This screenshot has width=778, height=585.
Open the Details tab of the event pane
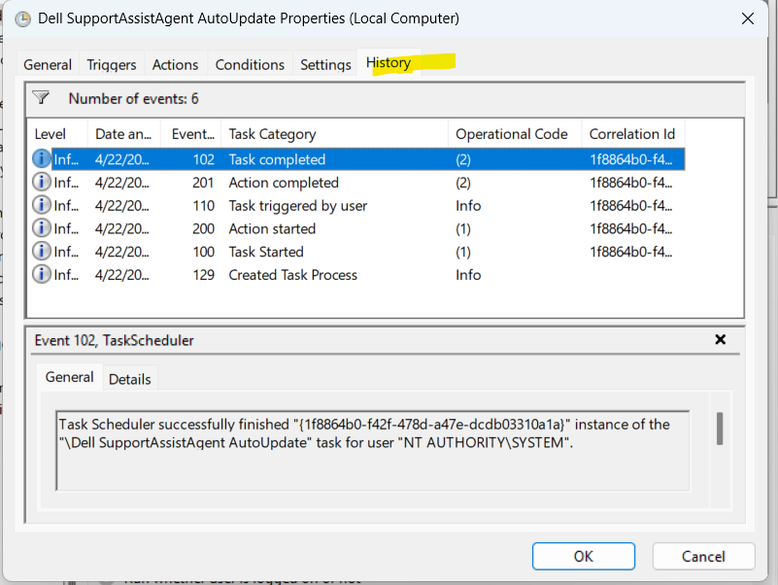pos(130,379)
